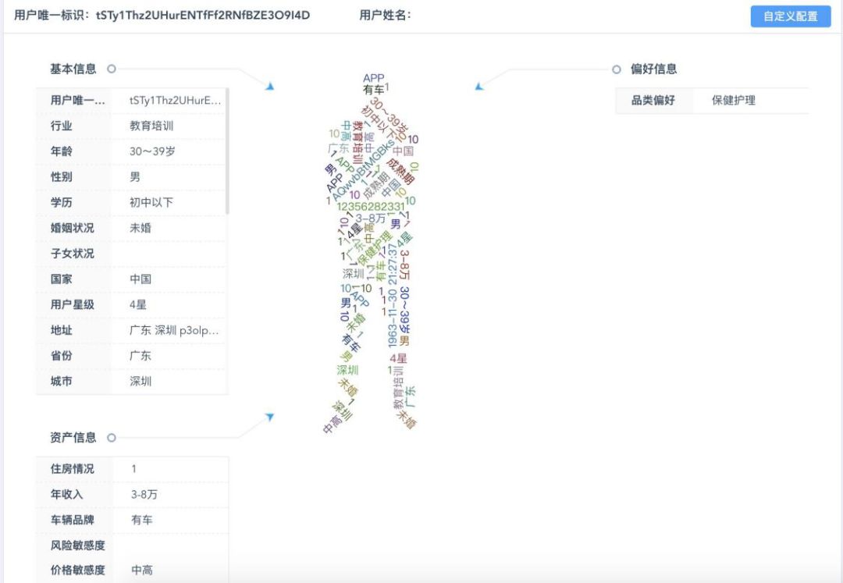Viewport: 843px width, 583px height.
Task: Click the scrollbar of the 基本信息 table
Action: click(227, 152)
